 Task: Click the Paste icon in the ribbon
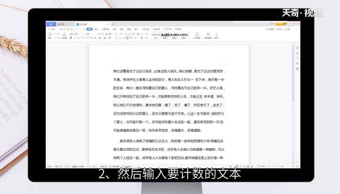(x=50, y=35)
